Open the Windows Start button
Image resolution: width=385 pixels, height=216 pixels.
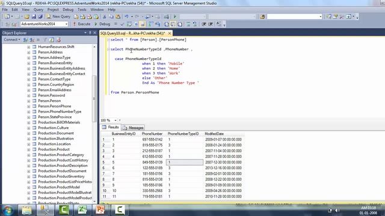click(x=8, y=210)
